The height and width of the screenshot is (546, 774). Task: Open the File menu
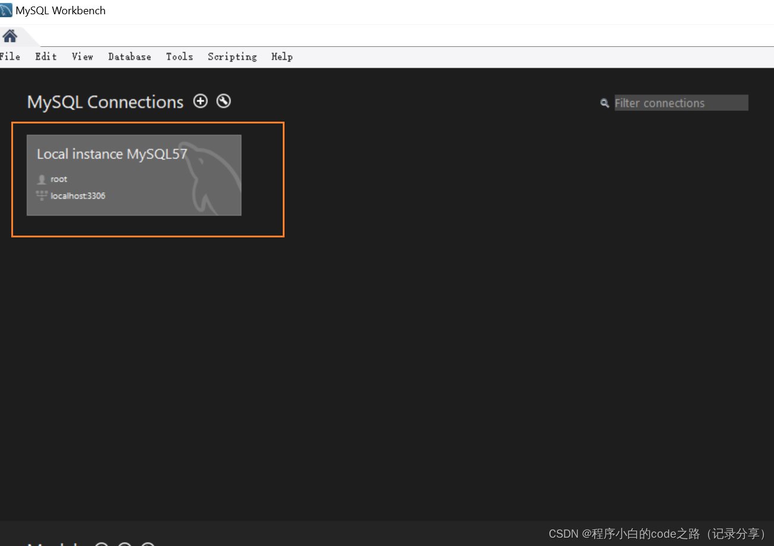[10, 57]
